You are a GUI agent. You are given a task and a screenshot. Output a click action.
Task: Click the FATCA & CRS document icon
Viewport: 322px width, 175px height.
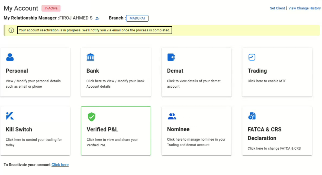click(x=252, y=116)
